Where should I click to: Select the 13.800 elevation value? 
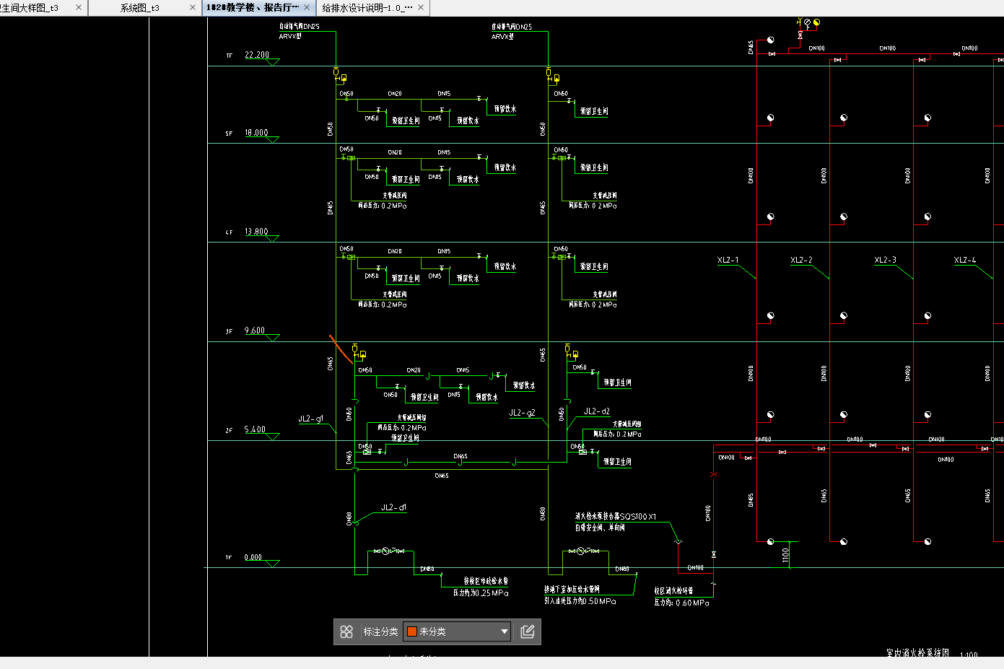(256, 232)
